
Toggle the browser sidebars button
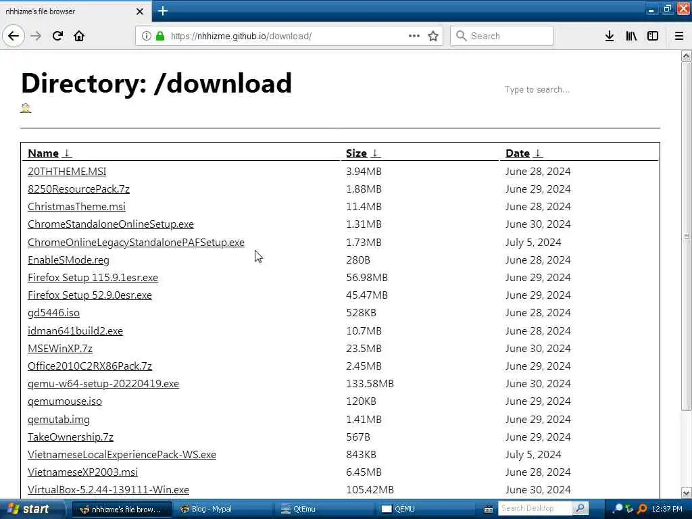pos(653,36)
